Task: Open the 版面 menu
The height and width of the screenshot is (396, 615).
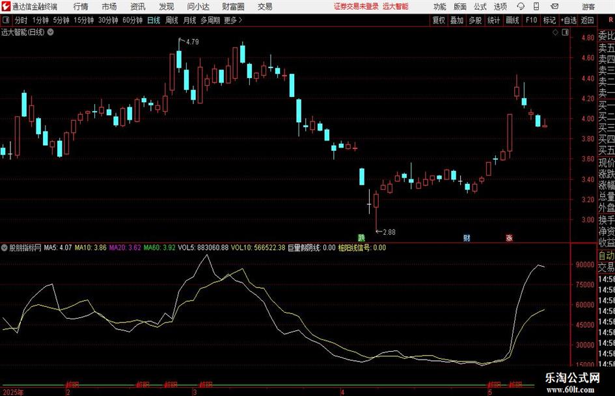Action: click(459, 7)
